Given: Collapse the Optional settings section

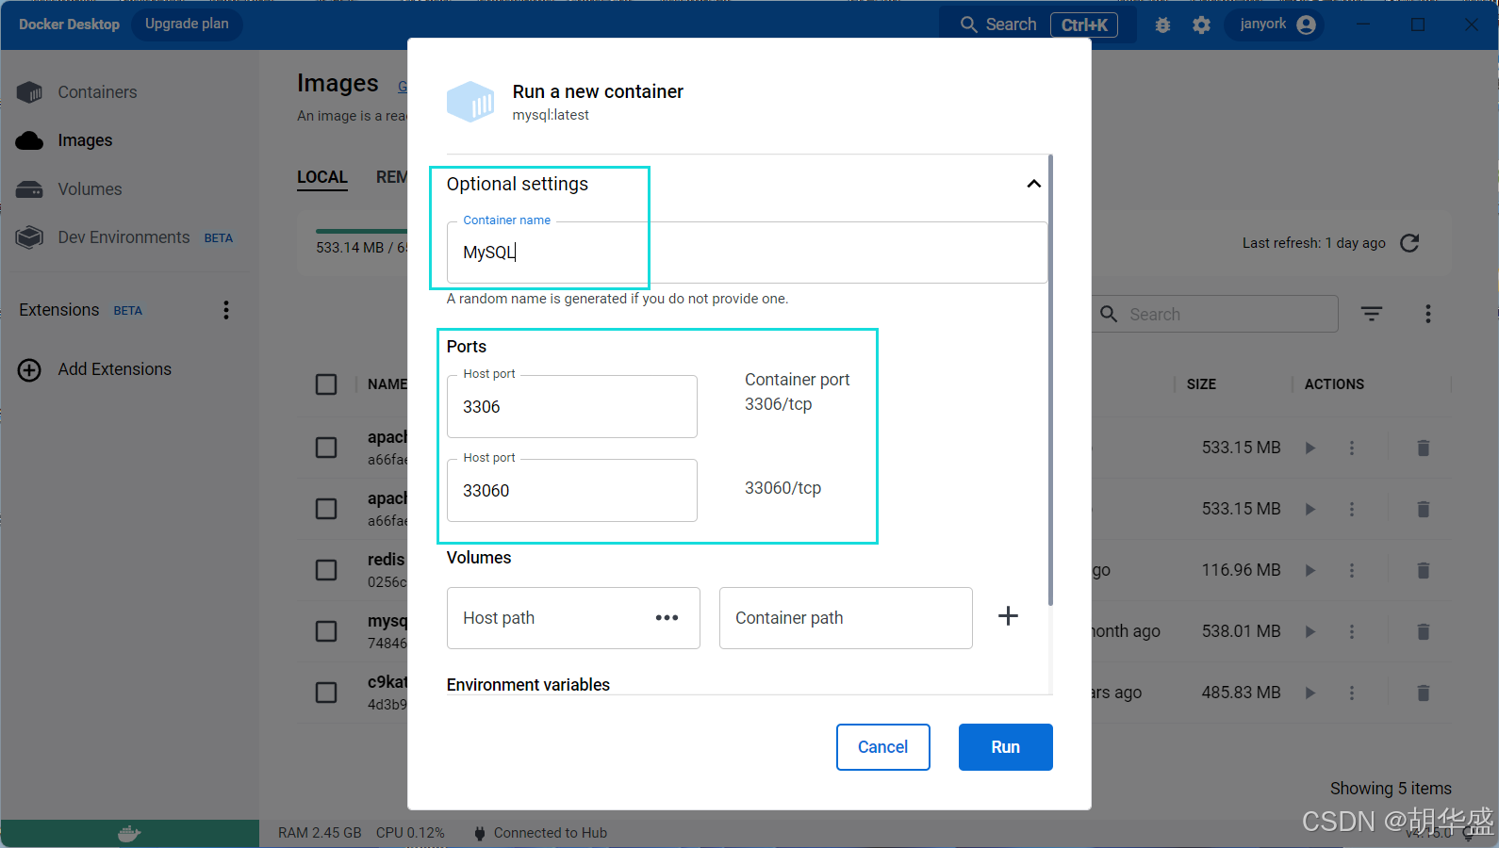Looking at the screenshot, I should coord(1033,184).
